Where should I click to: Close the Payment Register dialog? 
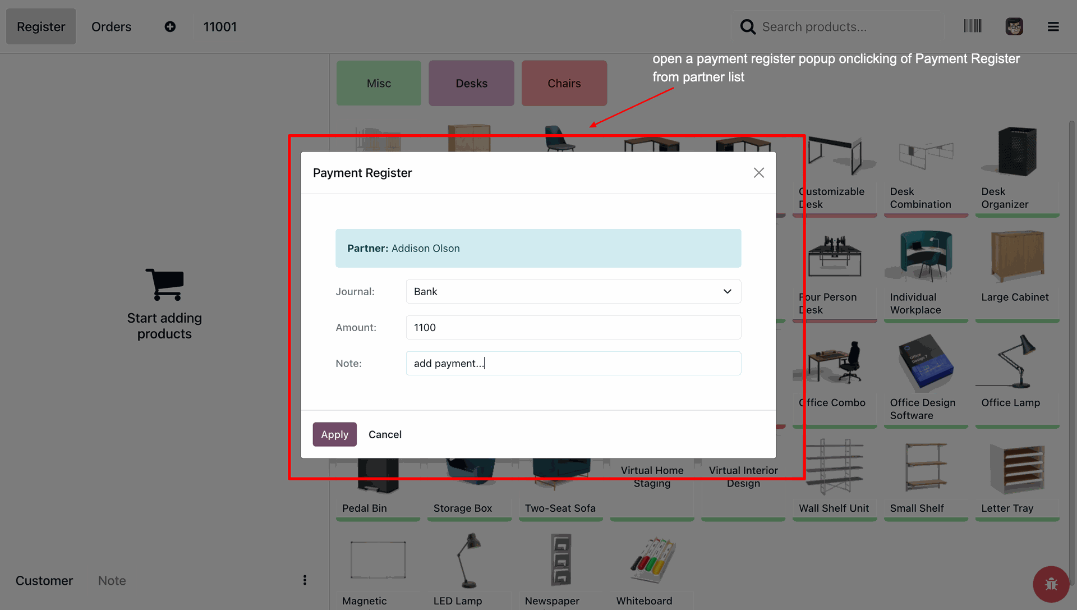[758, 173]
